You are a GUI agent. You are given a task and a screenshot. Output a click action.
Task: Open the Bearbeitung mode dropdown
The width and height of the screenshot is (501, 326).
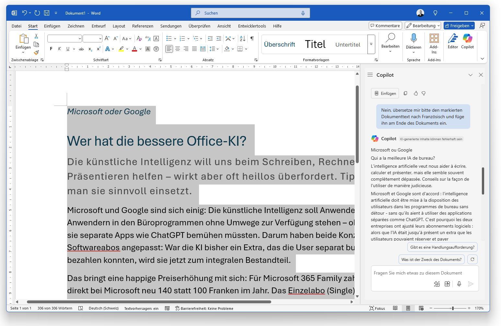[x=423, y=26]
